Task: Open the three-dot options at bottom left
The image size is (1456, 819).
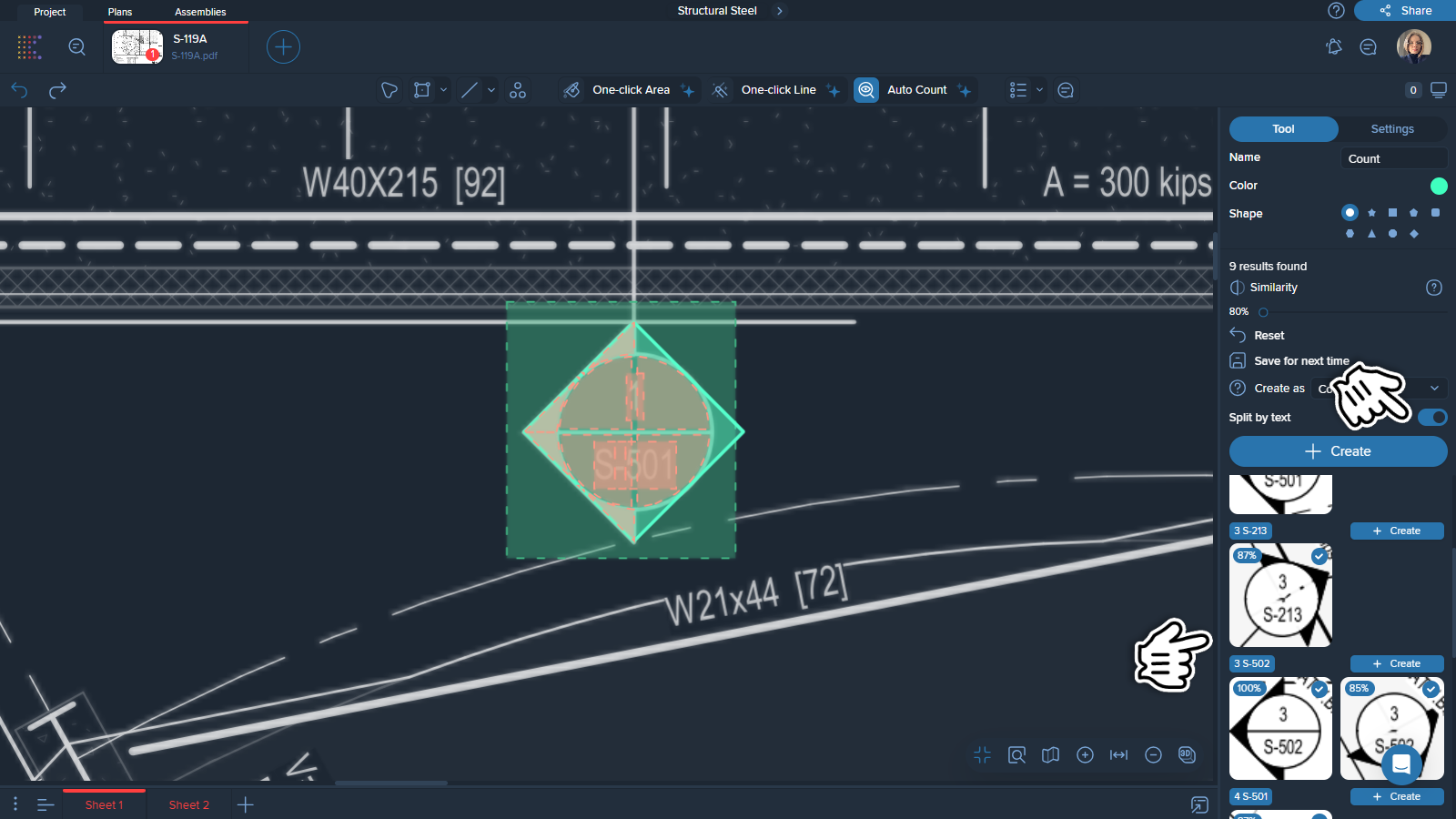Action: coord(15,804)
